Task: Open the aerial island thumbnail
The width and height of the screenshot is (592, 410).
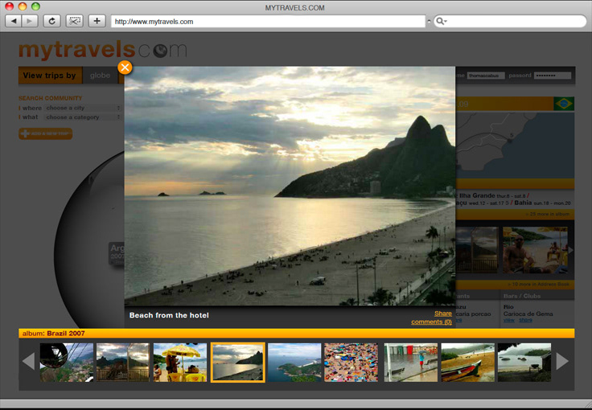Action: click(x=294, y=363)
